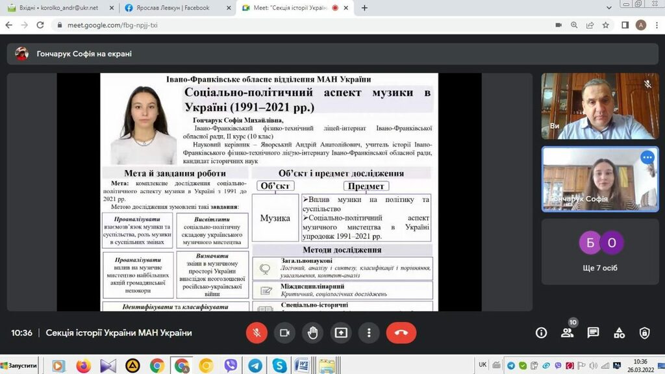This screenshot has width=665, height=374.
Task: Reload the Meet page
Action: click(40, 25)
